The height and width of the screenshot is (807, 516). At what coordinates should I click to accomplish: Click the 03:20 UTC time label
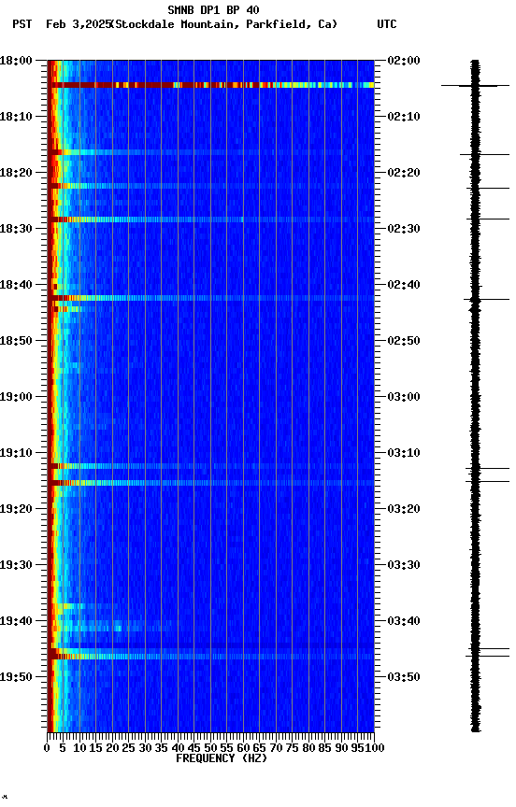click(404, 509)
